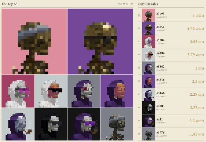Viewport: 206px width, 142px height.
Task: Click the UTC timestamp under #3693
Action: (161, 17)
